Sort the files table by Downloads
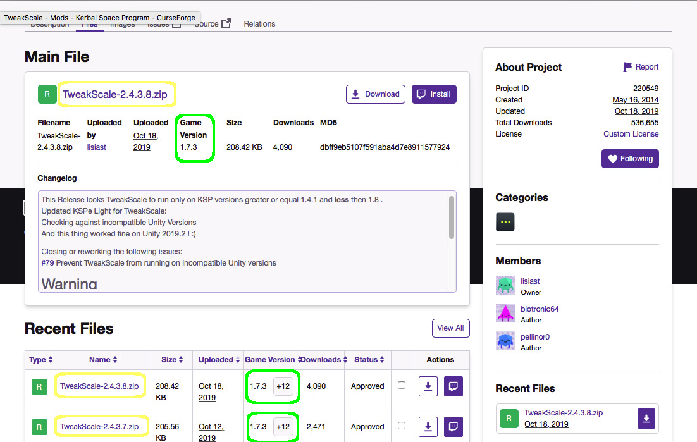 tap(324, 360)
